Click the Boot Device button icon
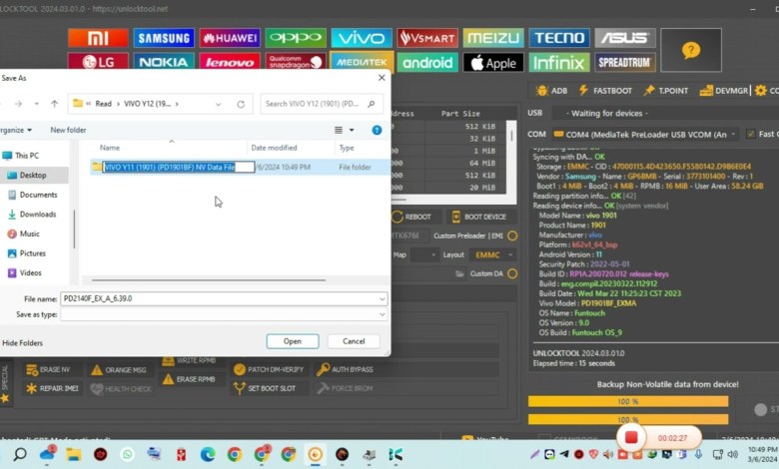Viewport: 779px width, 469px height. click(x=458, y=217)
